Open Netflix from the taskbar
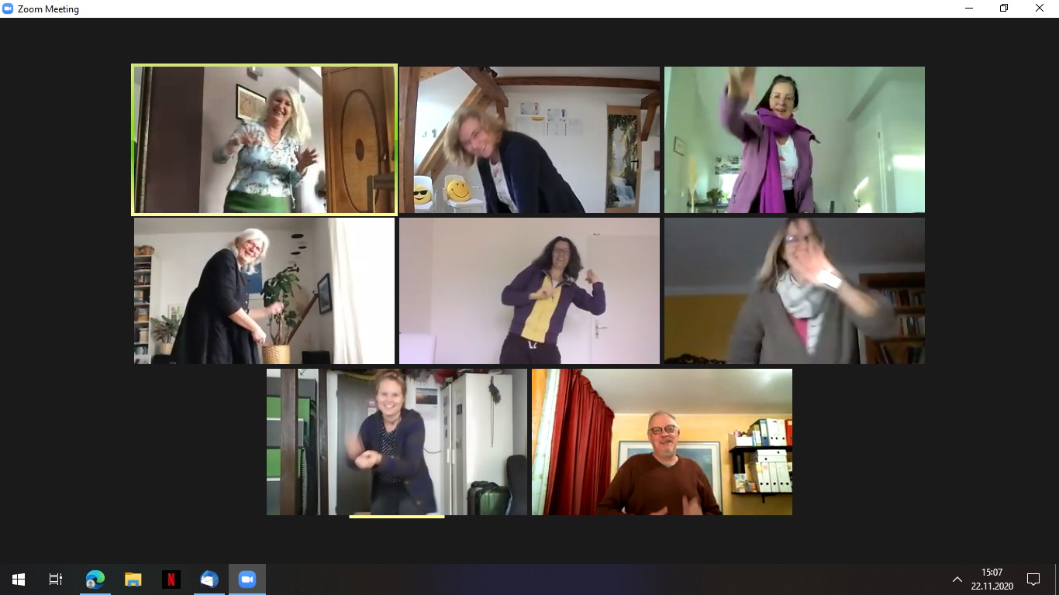The height and width of the screenshot is (595, 1059). click(x=171, y=580)
